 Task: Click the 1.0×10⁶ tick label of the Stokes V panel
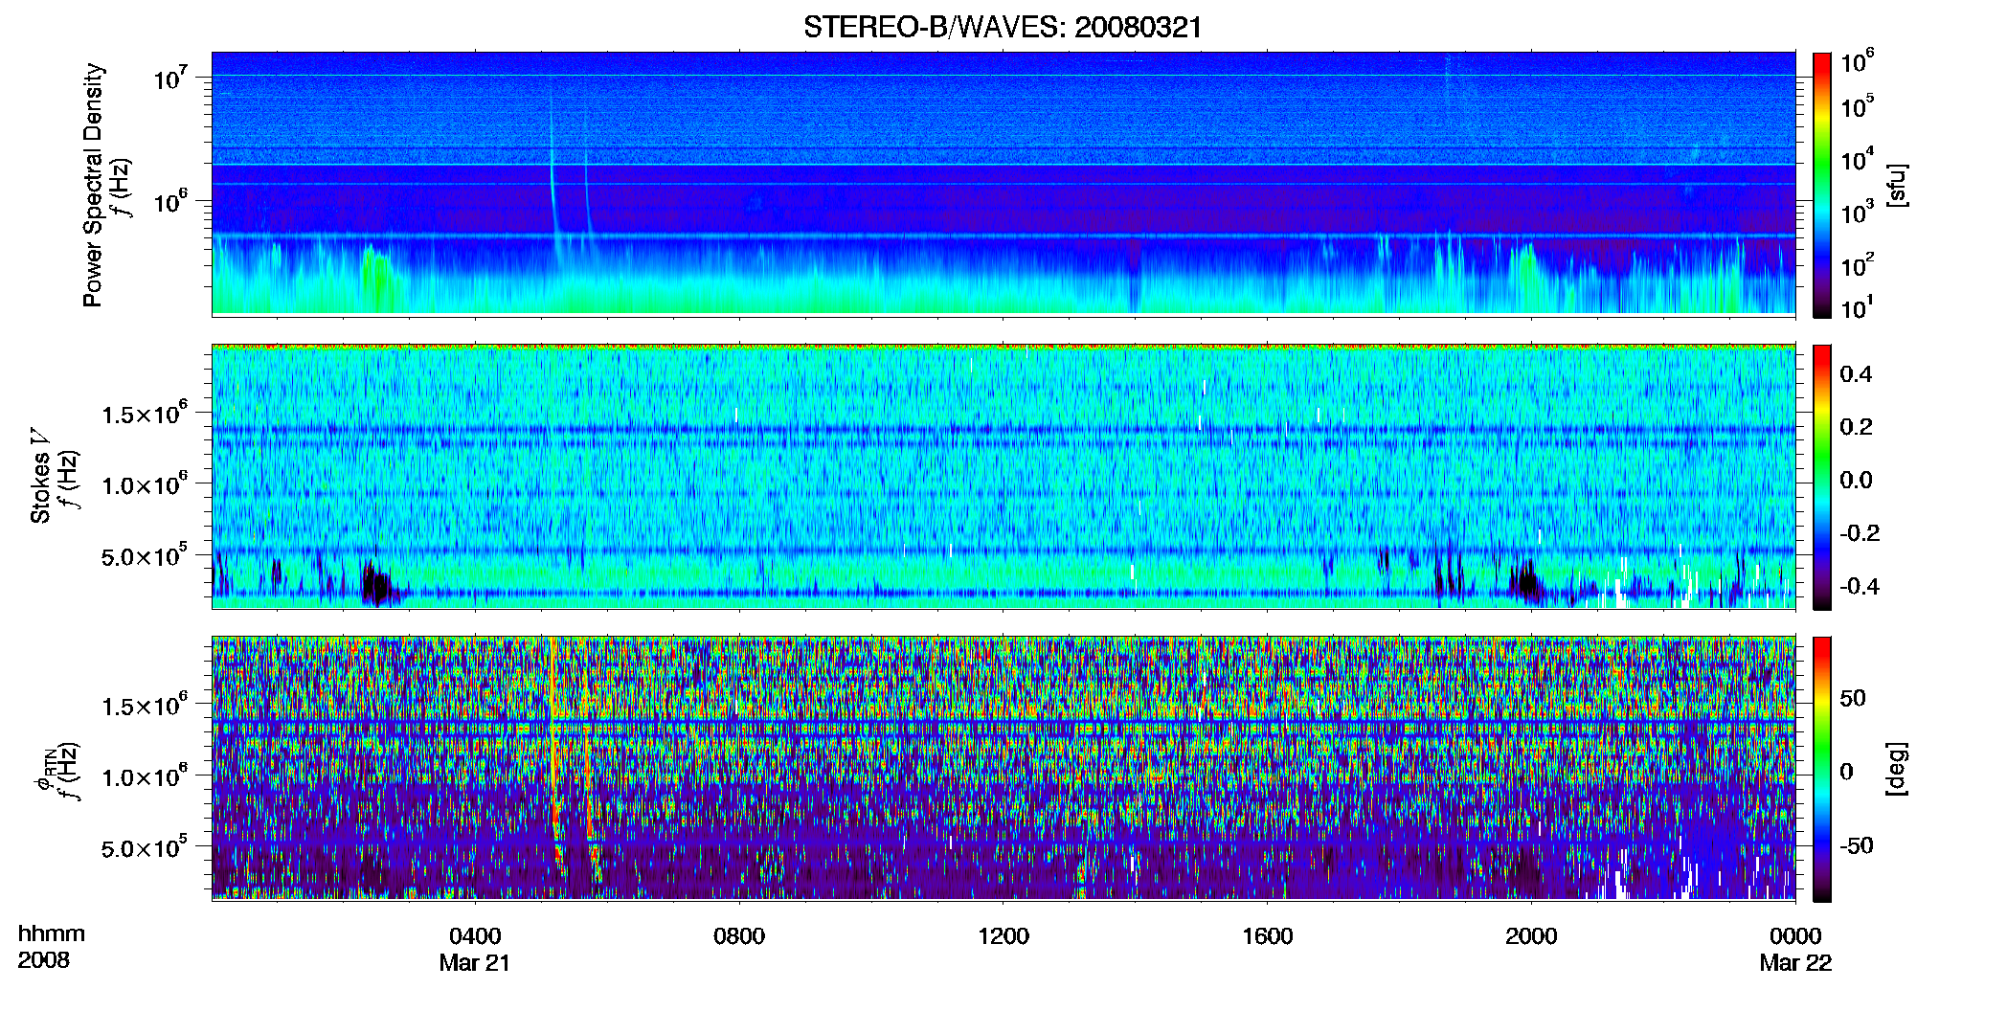pos(145,484)
